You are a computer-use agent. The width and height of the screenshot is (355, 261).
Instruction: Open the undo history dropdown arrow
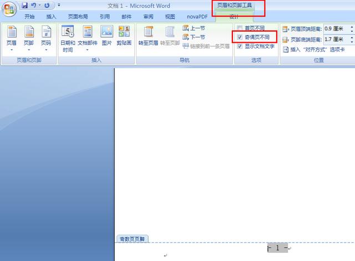39,5
